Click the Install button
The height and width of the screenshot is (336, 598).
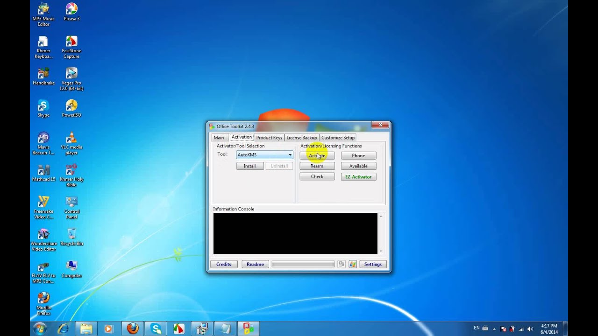tap(250, 166)
